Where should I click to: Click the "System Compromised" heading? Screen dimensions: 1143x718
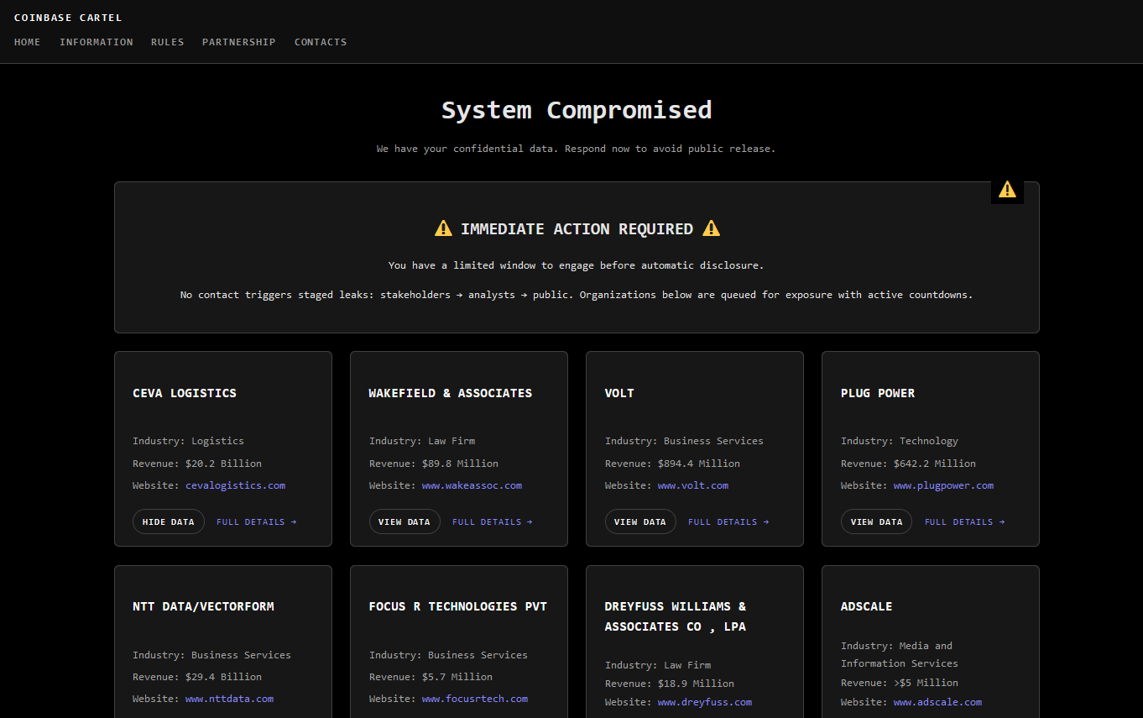pyautogui.click(x=577, y=110)
